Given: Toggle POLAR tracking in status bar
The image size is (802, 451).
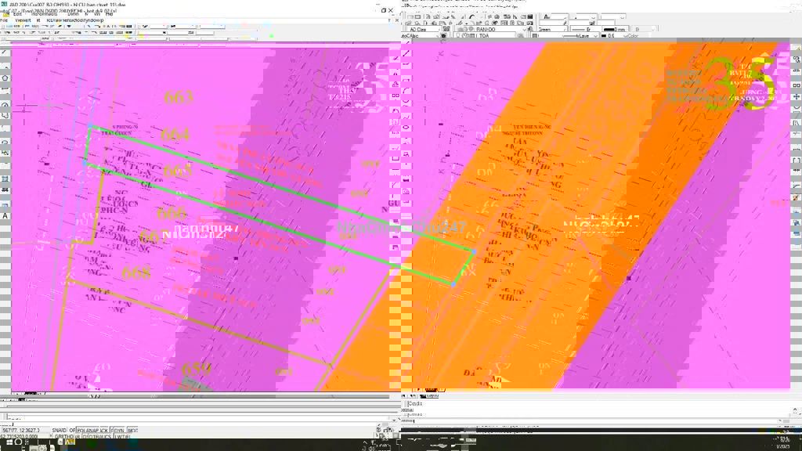Looking at the screenshot, I should pyautogui.click(x=82, y=431).
